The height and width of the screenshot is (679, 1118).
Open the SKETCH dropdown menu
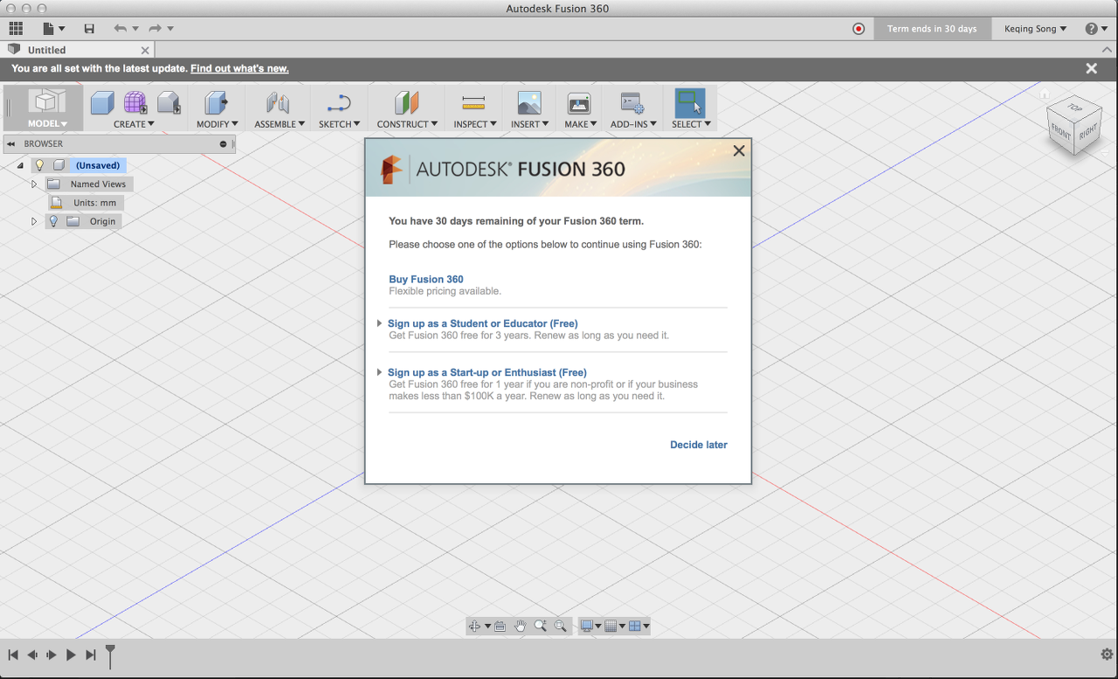coord(340,124)
